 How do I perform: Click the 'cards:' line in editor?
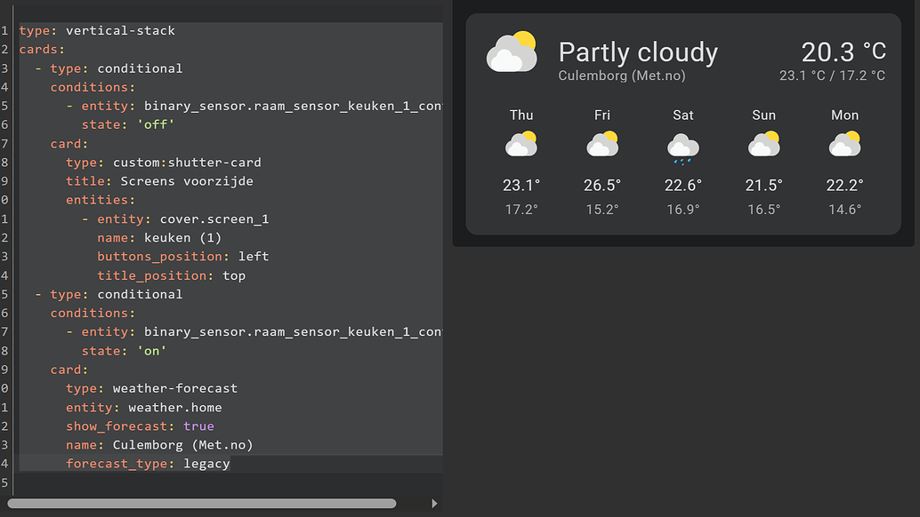(x=42, y=49)
